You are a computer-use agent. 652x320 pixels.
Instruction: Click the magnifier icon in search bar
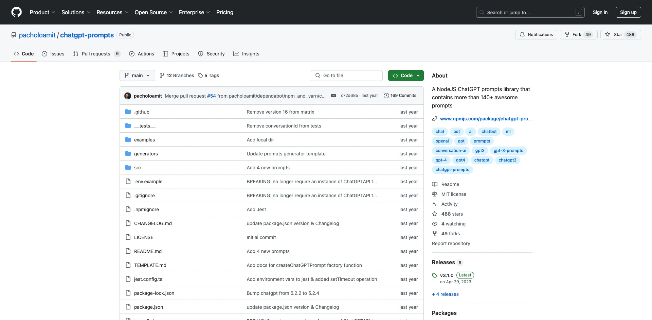[x=482, y=12]
